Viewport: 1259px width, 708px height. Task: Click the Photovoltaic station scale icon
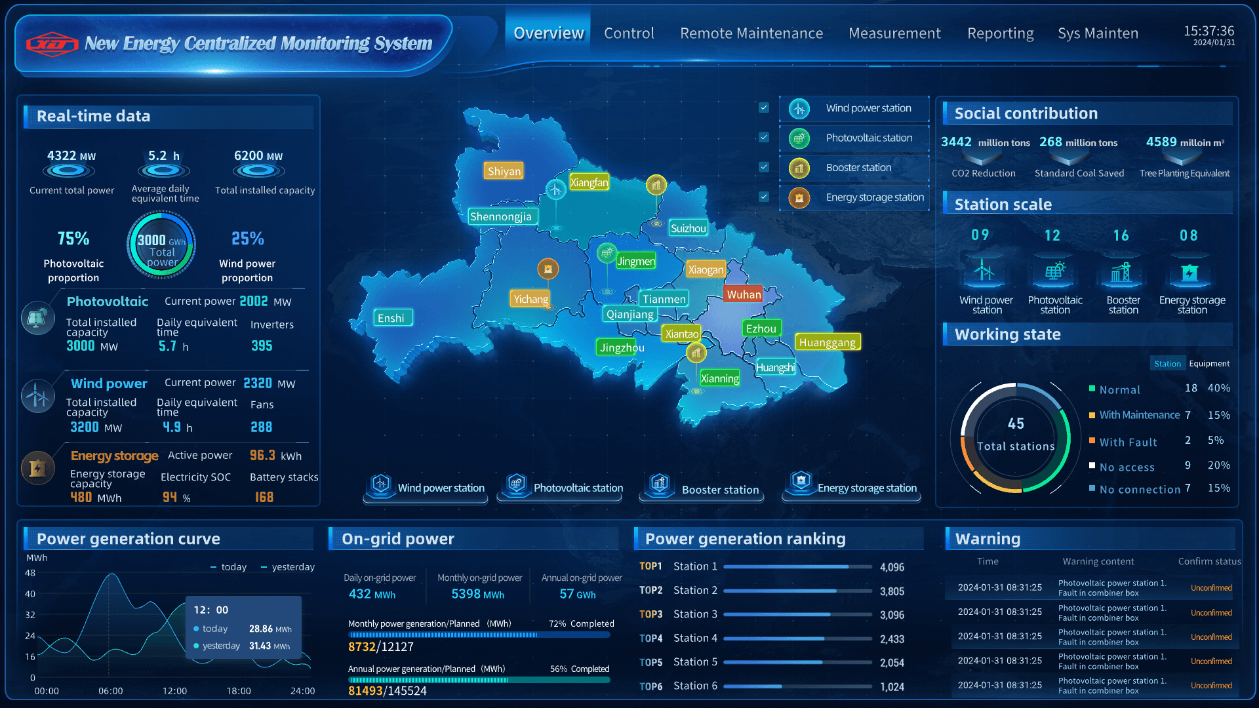pos(1054,271)
